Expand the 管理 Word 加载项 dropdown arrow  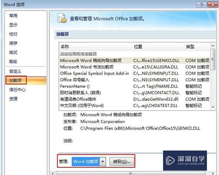point(103,161)
